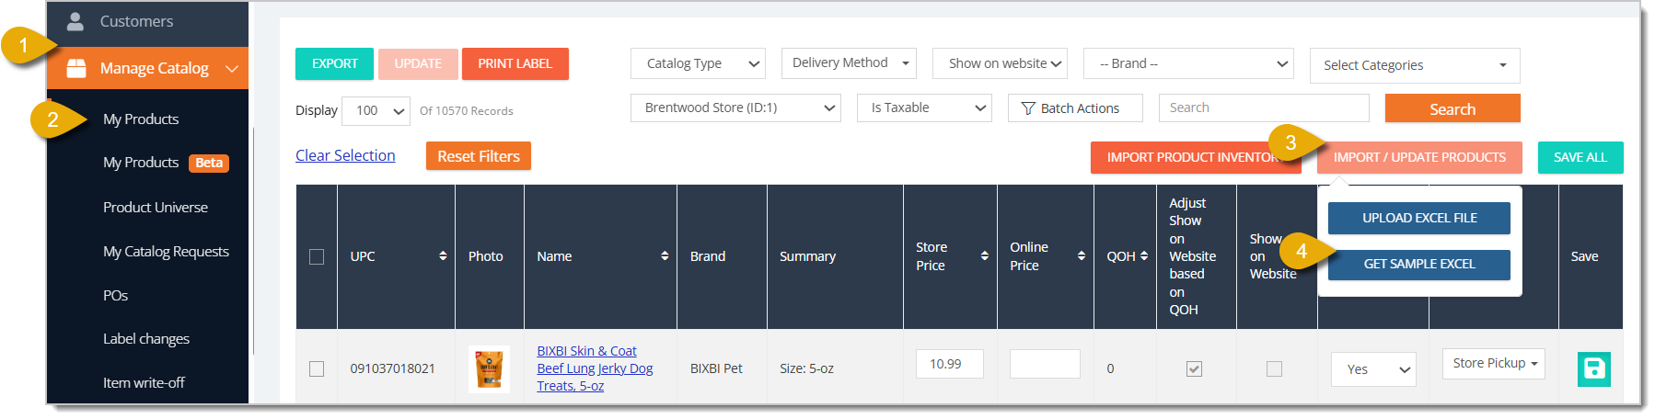Open the Brand filter dropdown

1188,63
